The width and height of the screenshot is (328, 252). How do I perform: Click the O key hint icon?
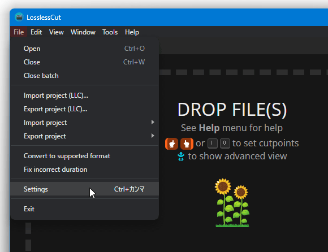pos(225,144)
